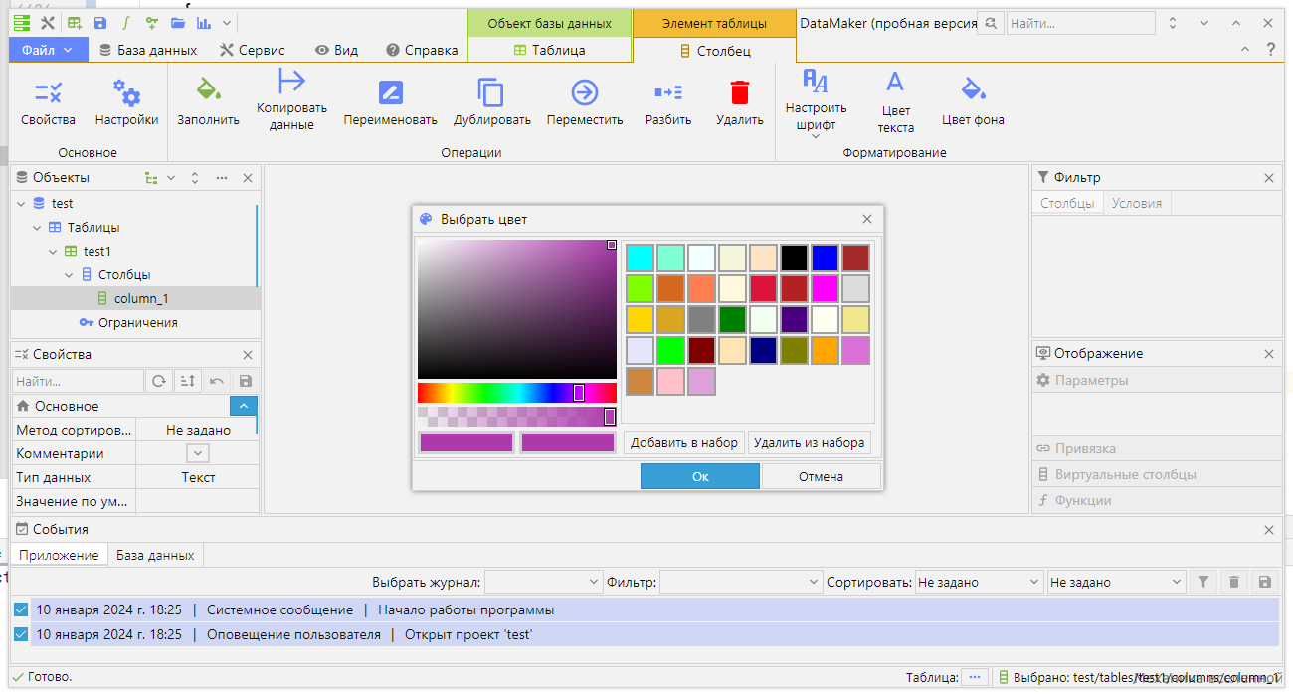Click the Дублировать icon

pos(491,92)
